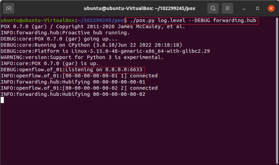Open the terminal hamburger menu
The height and width of the screenshot is (165, 279).
point(227,8)
